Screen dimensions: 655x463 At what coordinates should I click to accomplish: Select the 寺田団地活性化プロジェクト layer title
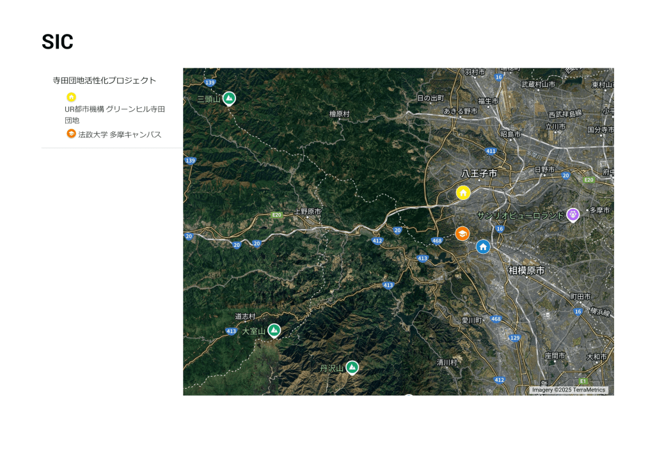104,81
